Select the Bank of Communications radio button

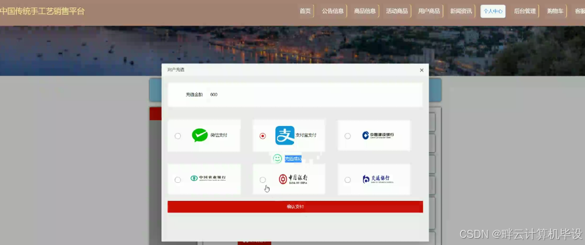point(348,180)
